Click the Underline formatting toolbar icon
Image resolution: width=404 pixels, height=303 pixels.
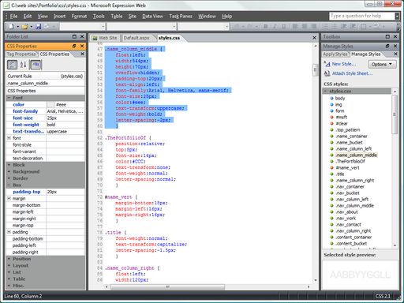(x=284, y=26)
